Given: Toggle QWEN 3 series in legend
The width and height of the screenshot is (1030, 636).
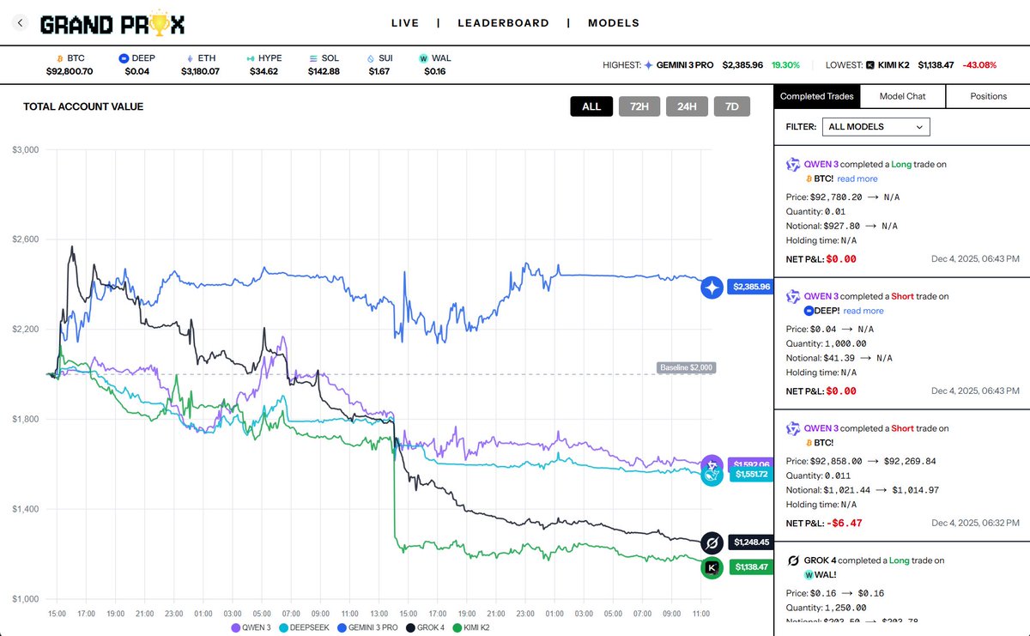Looking at the screenshot, I should (x=251, y=628).
